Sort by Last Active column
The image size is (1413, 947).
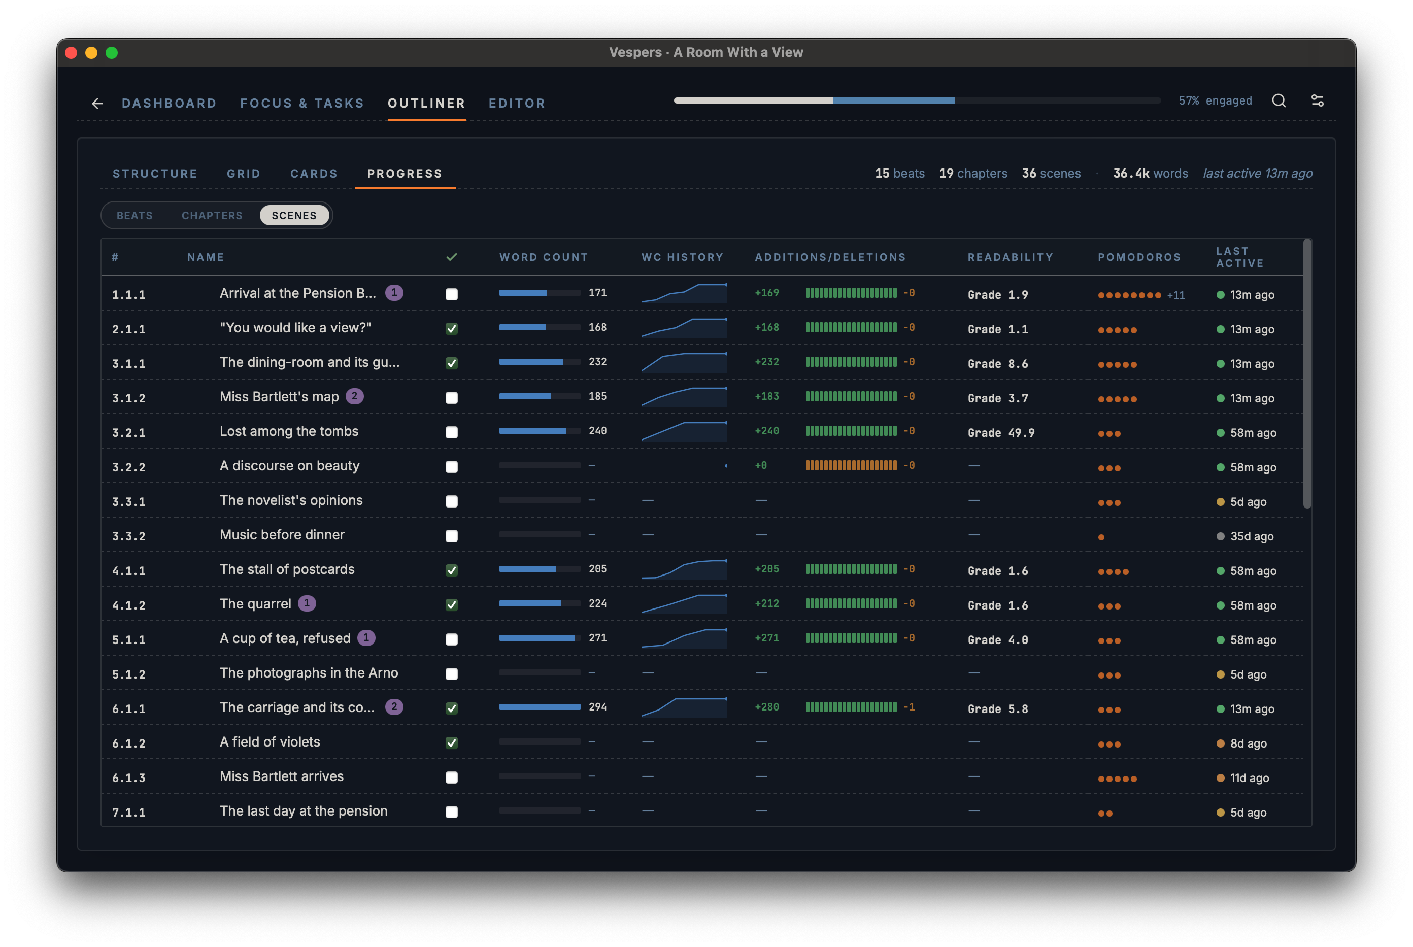pos(1240,257)
